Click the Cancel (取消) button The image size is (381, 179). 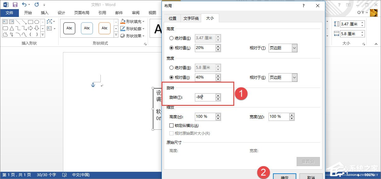pyautogui.click(x=310, y=176)
